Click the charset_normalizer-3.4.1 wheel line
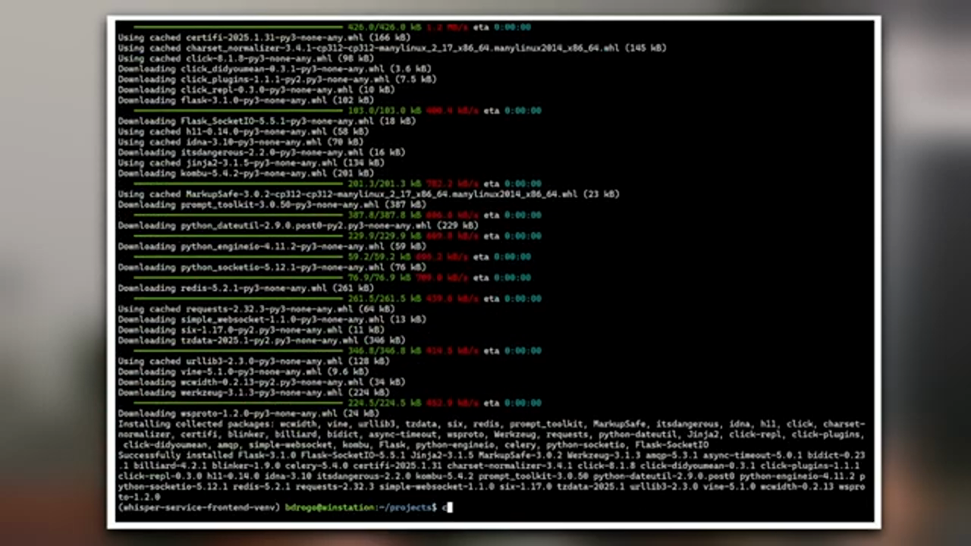The height and width of the screenshot is (546, 971). 392,48
